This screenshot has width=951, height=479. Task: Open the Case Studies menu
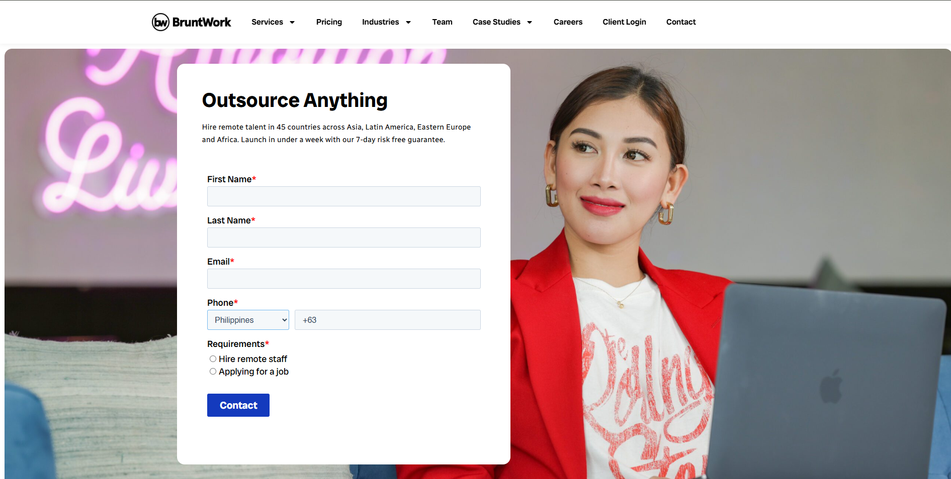tap(496, 22)
